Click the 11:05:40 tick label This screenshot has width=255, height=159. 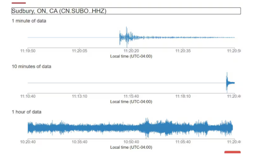coord(183,142)
